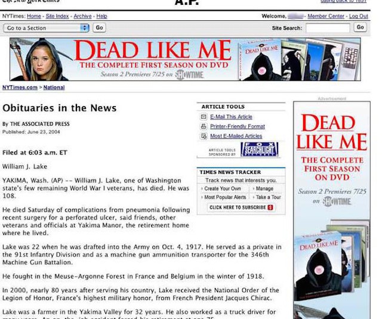Click the Fox Searchlight sponsor logo

259,150
